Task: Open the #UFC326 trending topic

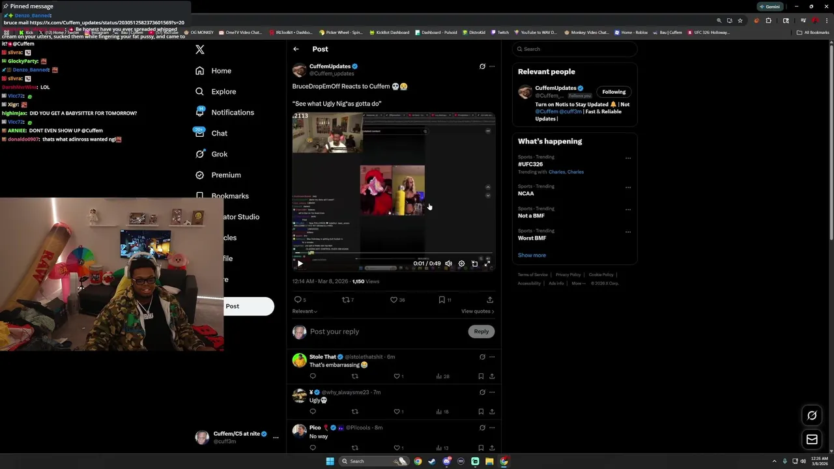Action: pos(530,164)
